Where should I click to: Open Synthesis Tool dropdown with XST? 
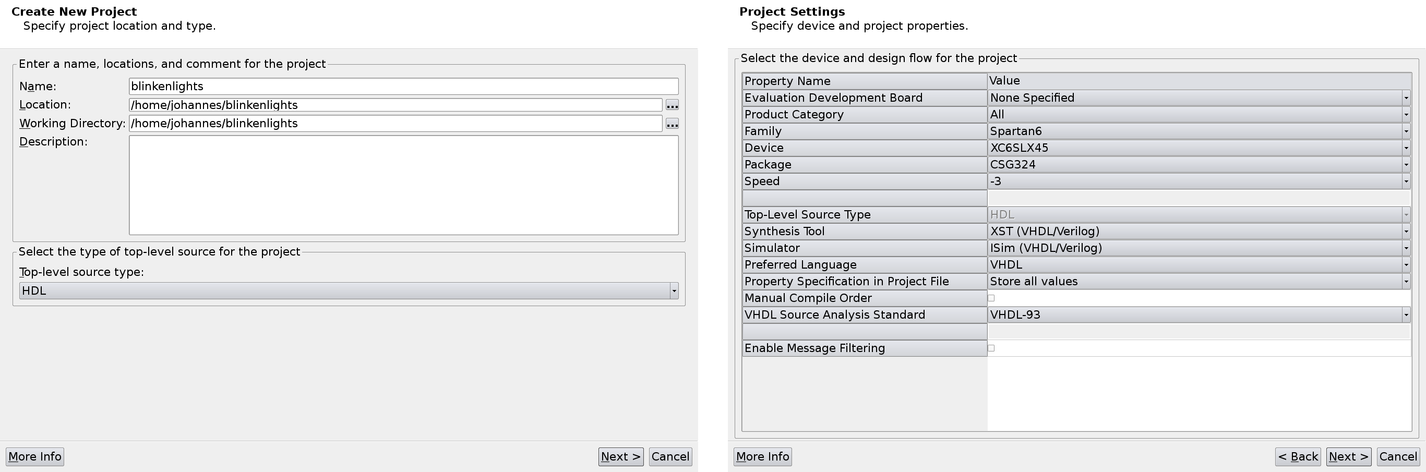pyautogui.click(x=1199, y=231)
